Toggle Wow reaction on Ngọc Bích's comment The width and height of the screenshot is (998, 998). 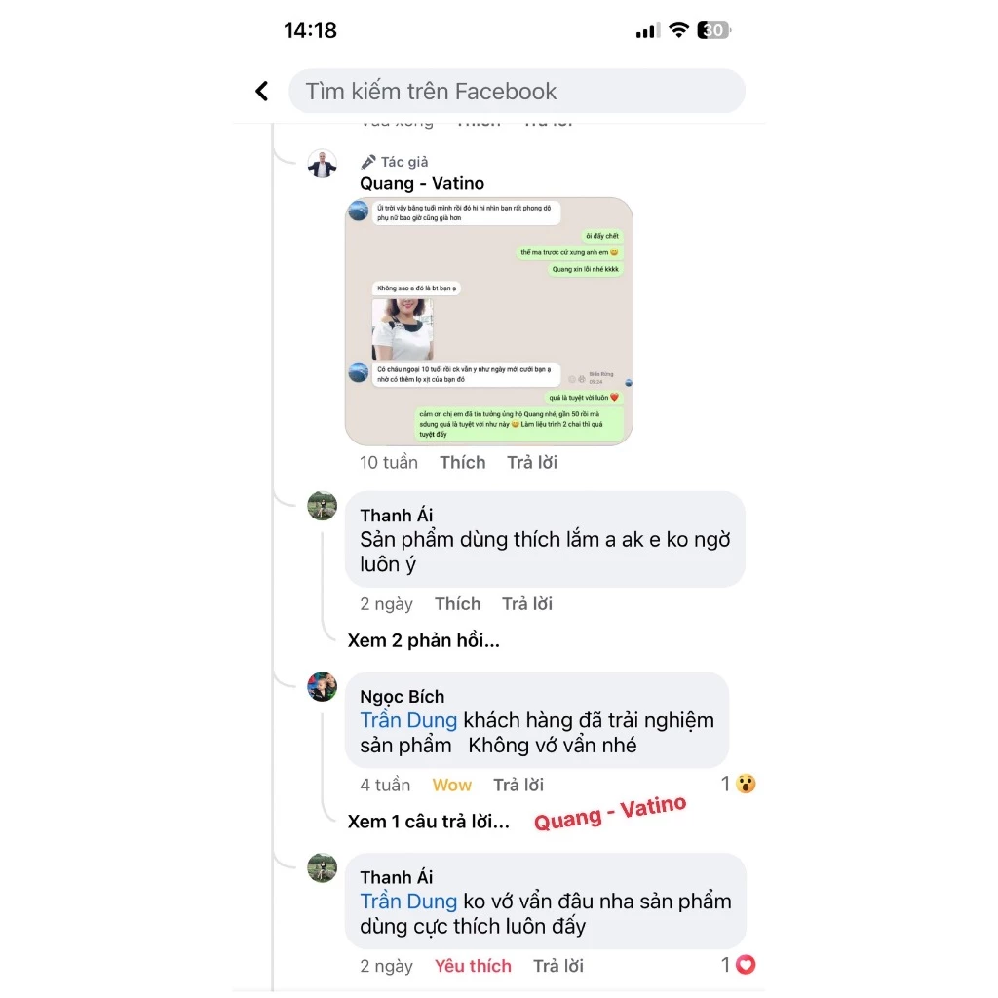pyautogui.click(x=451, y=785)
